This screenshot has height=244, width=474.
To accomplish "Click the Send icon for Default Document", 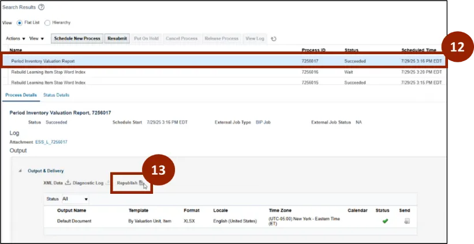I will coord(406,221).
